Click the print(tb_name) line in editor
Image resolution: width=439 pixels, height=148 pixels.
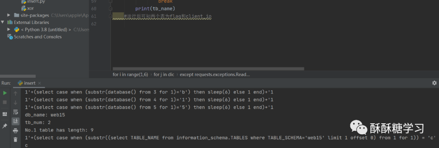(155, 9)
